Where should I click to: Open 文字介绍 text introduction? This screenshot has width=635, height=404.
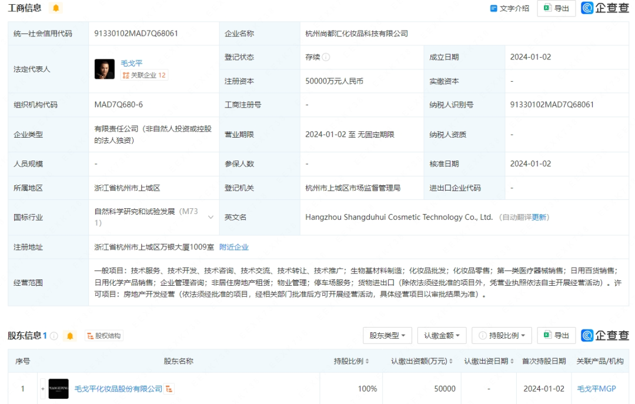click(509, 8)
